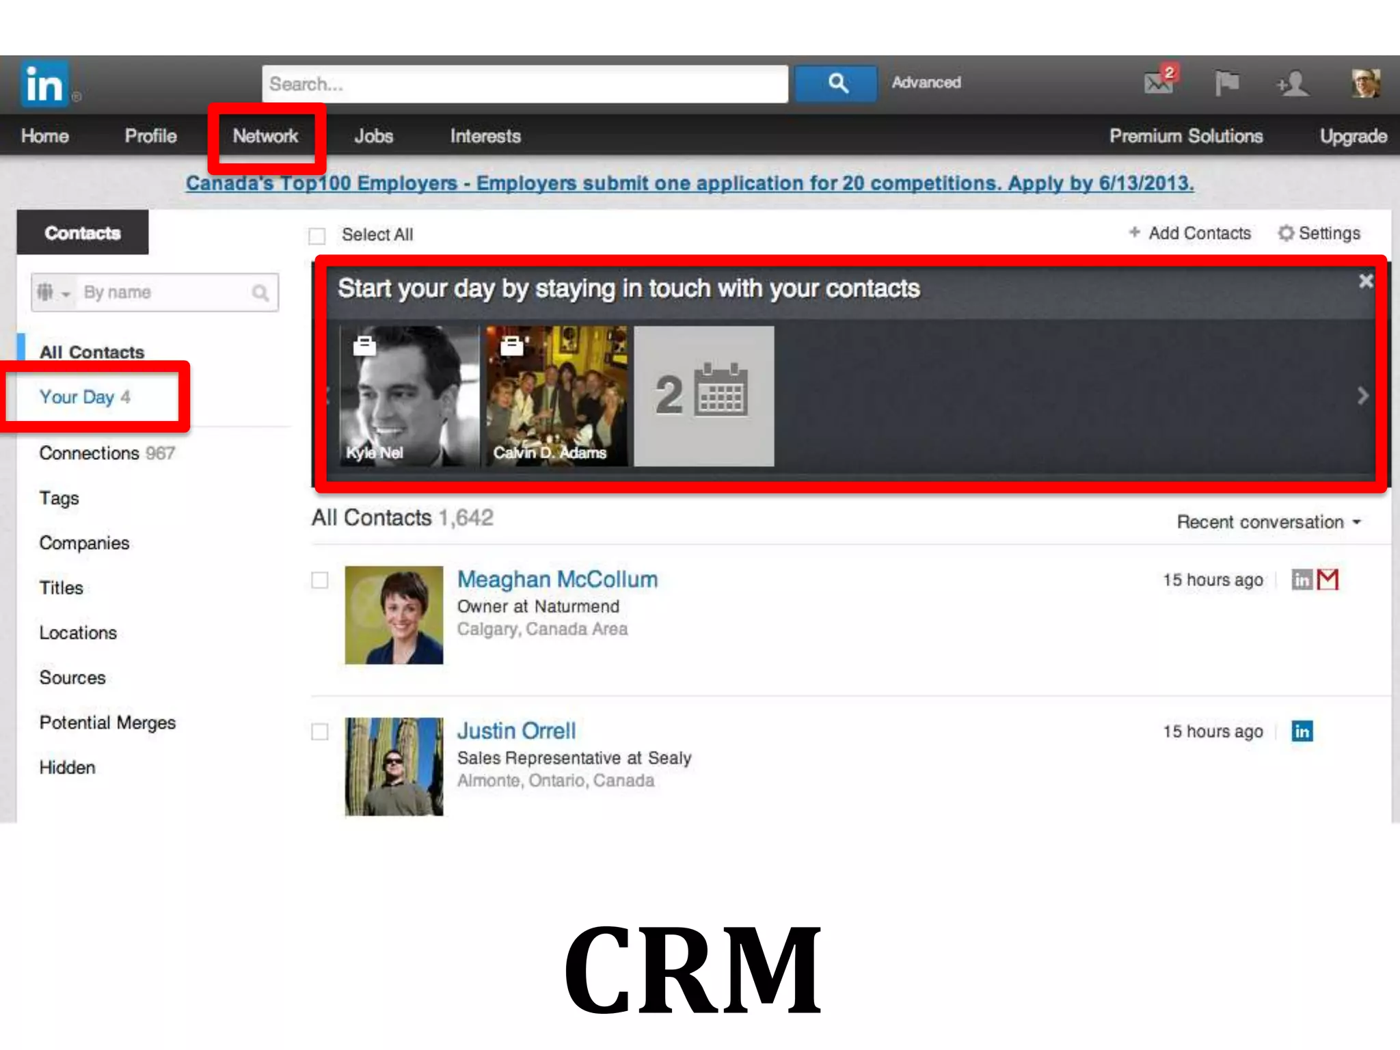Click the Settings gear icon
Viewport: 1400px width, 1050px height.
(1286, 233)
